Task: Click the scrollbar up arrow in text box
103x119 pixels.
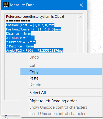Action: [80, 17]
